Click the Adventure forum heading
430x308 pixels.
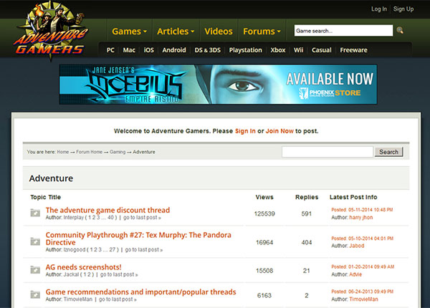pyautogui.click(x=51, y=178)
